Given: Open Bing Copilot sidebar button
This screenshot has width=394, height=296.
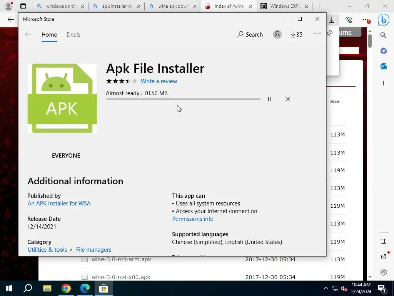Looking at the screenshot, I should point(384,20).
